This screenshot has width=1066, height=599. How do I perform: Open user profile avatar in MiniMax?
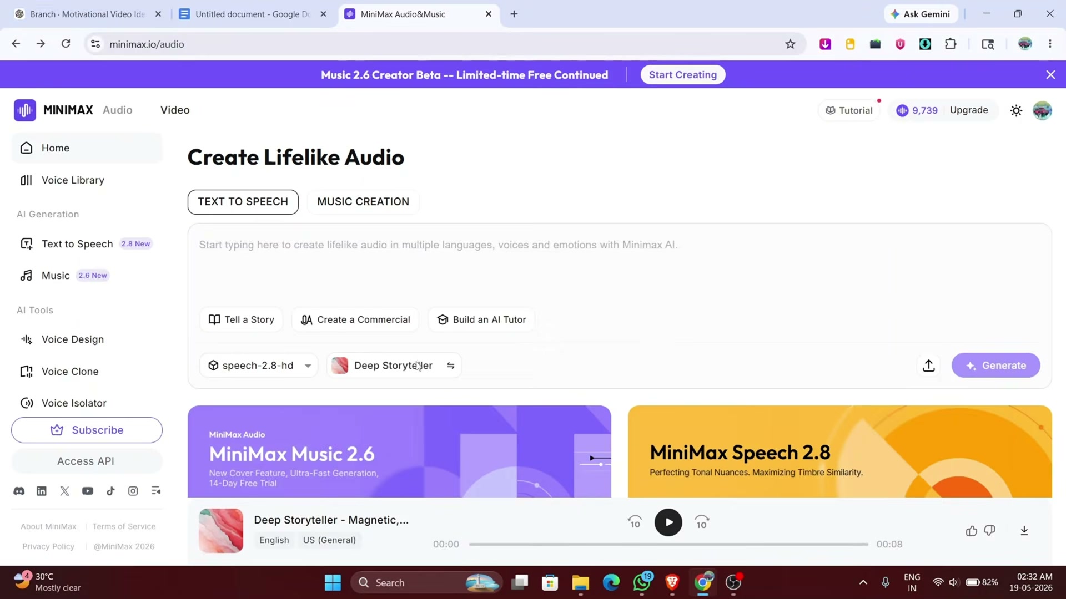[1042, 110]
